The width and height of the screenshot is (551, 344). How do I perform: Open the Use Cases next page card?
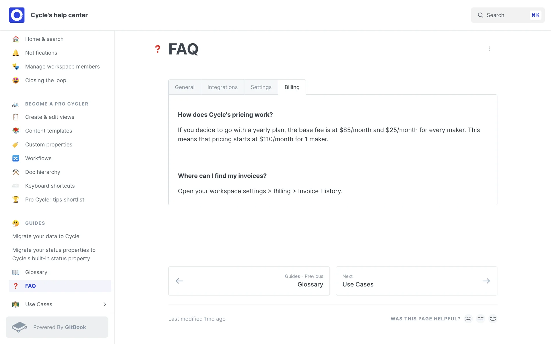click(416, 281)
